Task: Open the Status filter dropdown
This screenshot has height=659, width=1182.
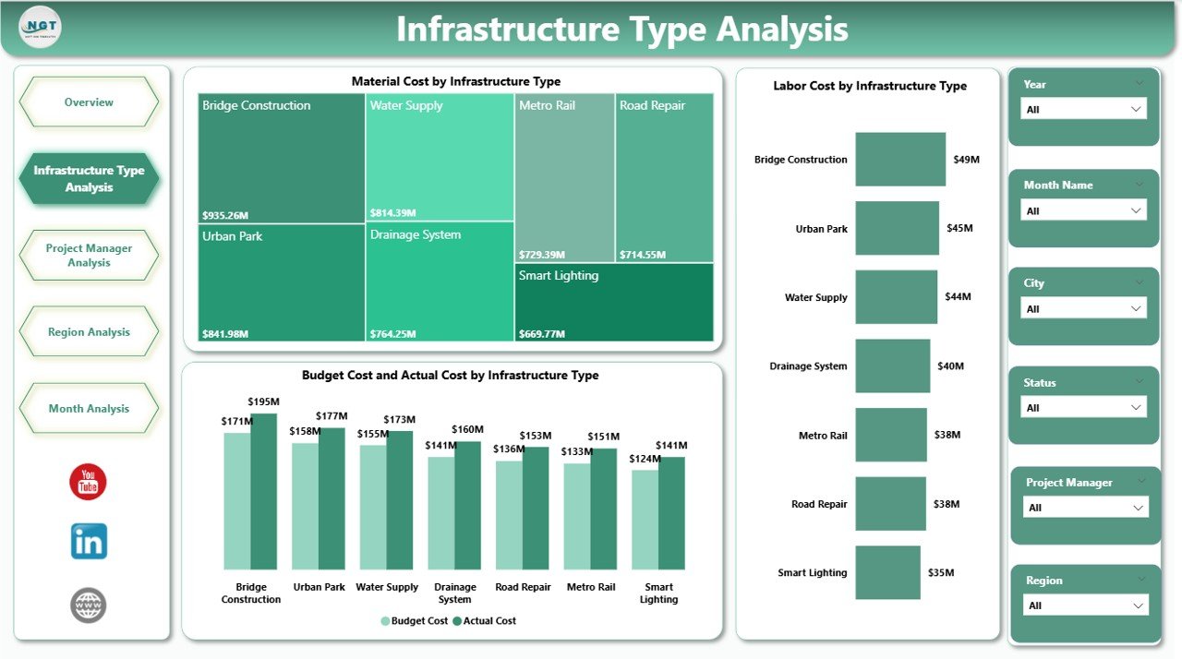Action: 1137,407
